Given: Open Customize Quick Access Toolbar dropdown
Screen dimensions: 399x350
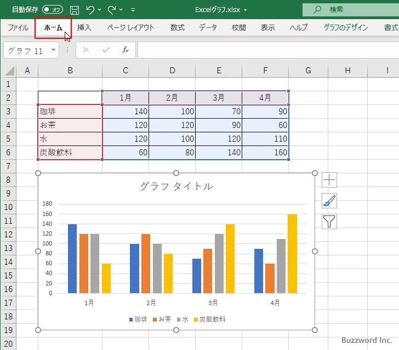Looking at the screenshot, I should (x=133, y=10).
